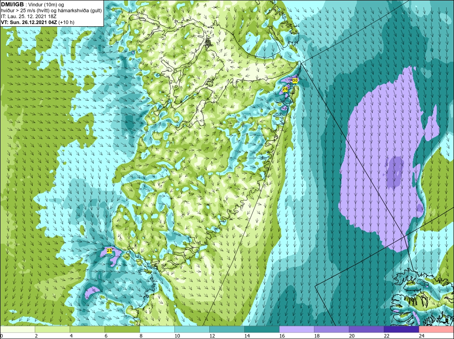The image size is (454, 339).
Task: Select the 22-24 m/s dark indigo swatch
Action: (x=401, y=329)
